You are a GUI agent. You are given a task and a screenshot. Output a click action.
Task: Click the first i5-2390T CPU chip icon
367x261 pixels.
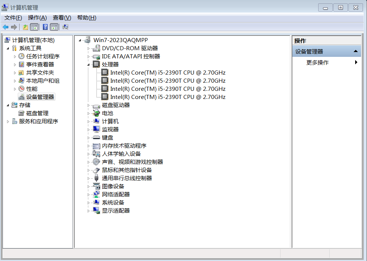[105, 73]
